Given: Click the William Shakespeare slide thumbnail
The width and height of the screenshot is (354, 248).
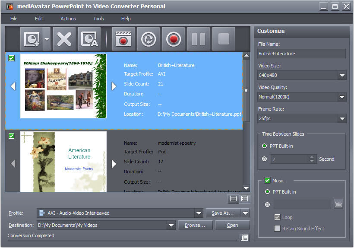Looking at the screenshot, I should [x=63, y=86].
